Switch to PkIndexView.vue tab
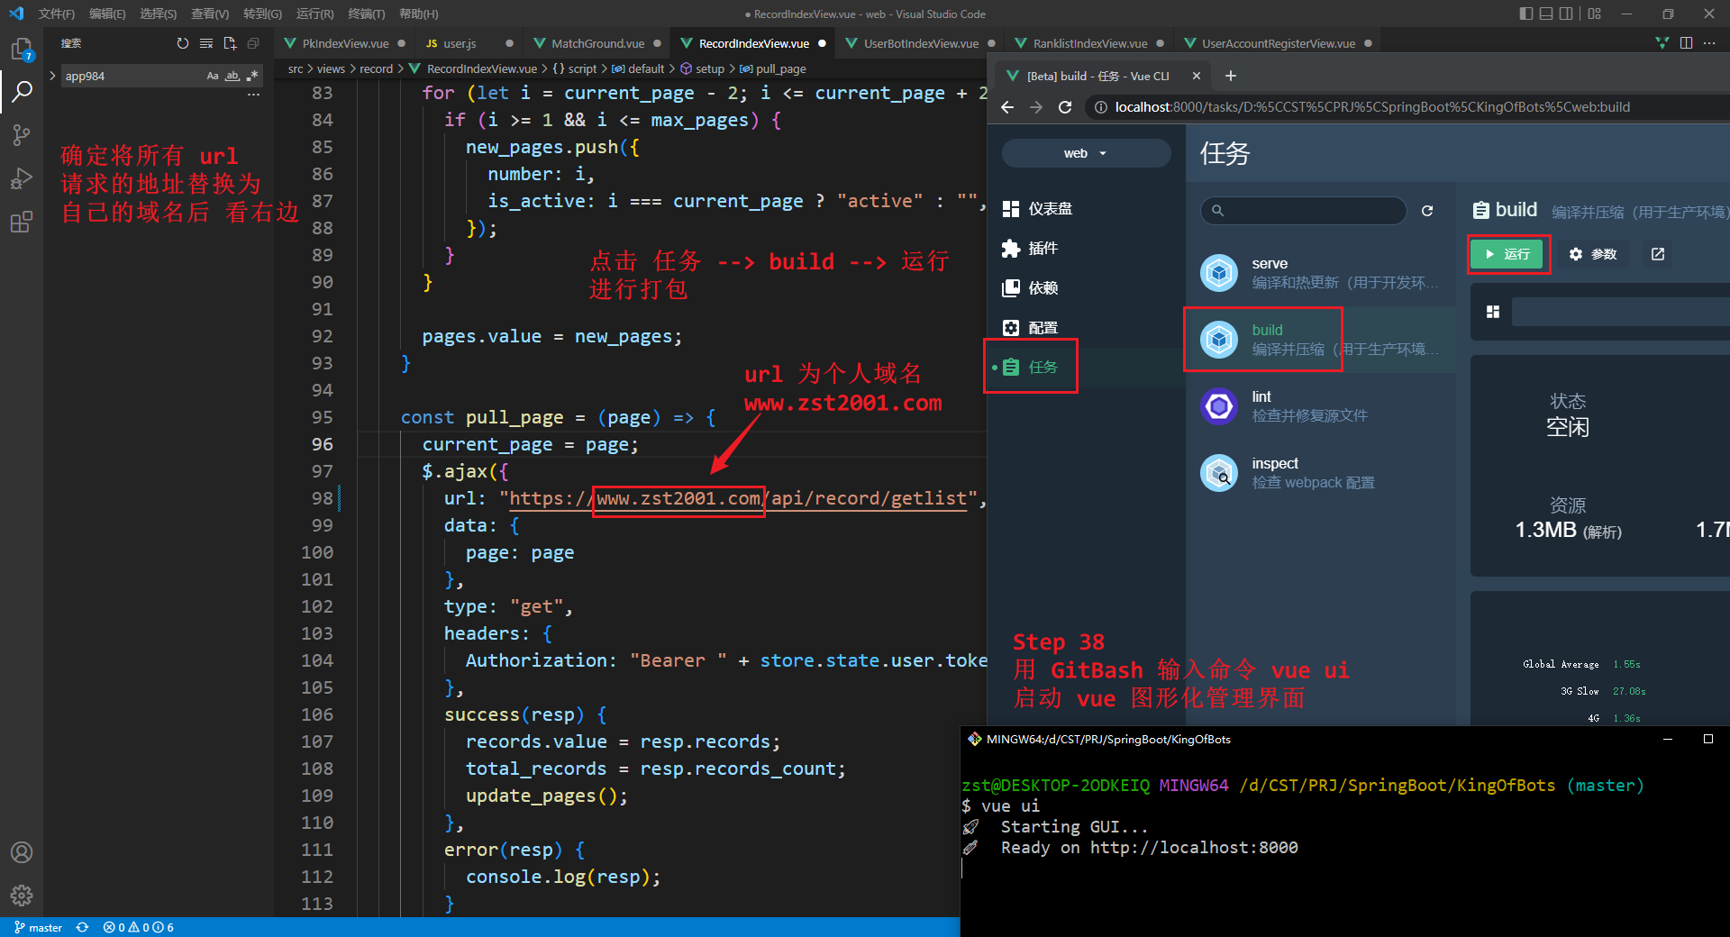 [345, 43]
